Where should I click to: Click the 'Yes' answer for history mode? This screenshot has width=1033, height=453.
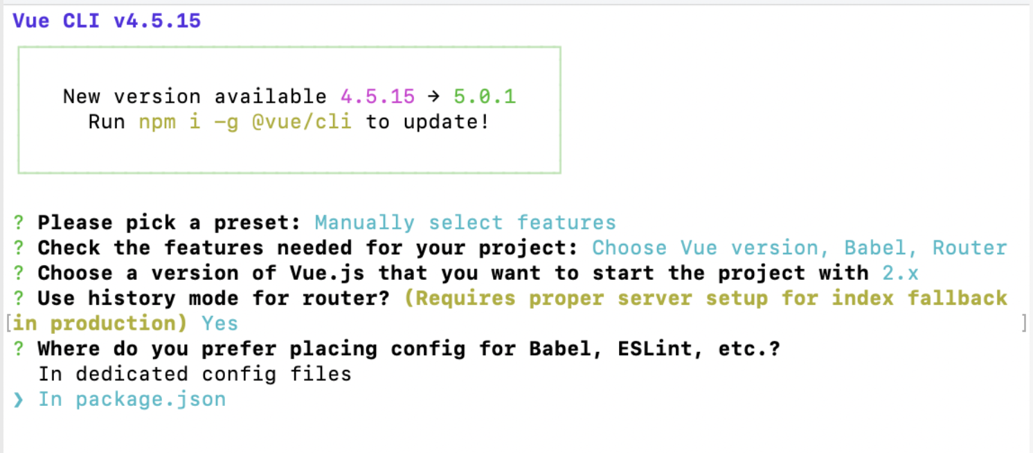tap(220, 323)
